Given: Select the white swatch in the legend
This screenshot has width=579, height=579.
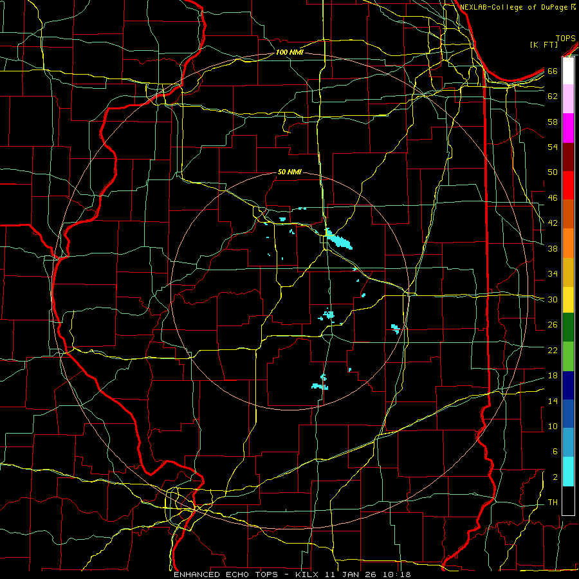Looking at the screenshot, I should tap(568, 71).
